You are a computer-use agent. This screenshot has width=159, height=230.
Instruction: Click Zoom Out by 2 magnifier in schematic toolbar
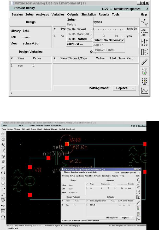3,150
